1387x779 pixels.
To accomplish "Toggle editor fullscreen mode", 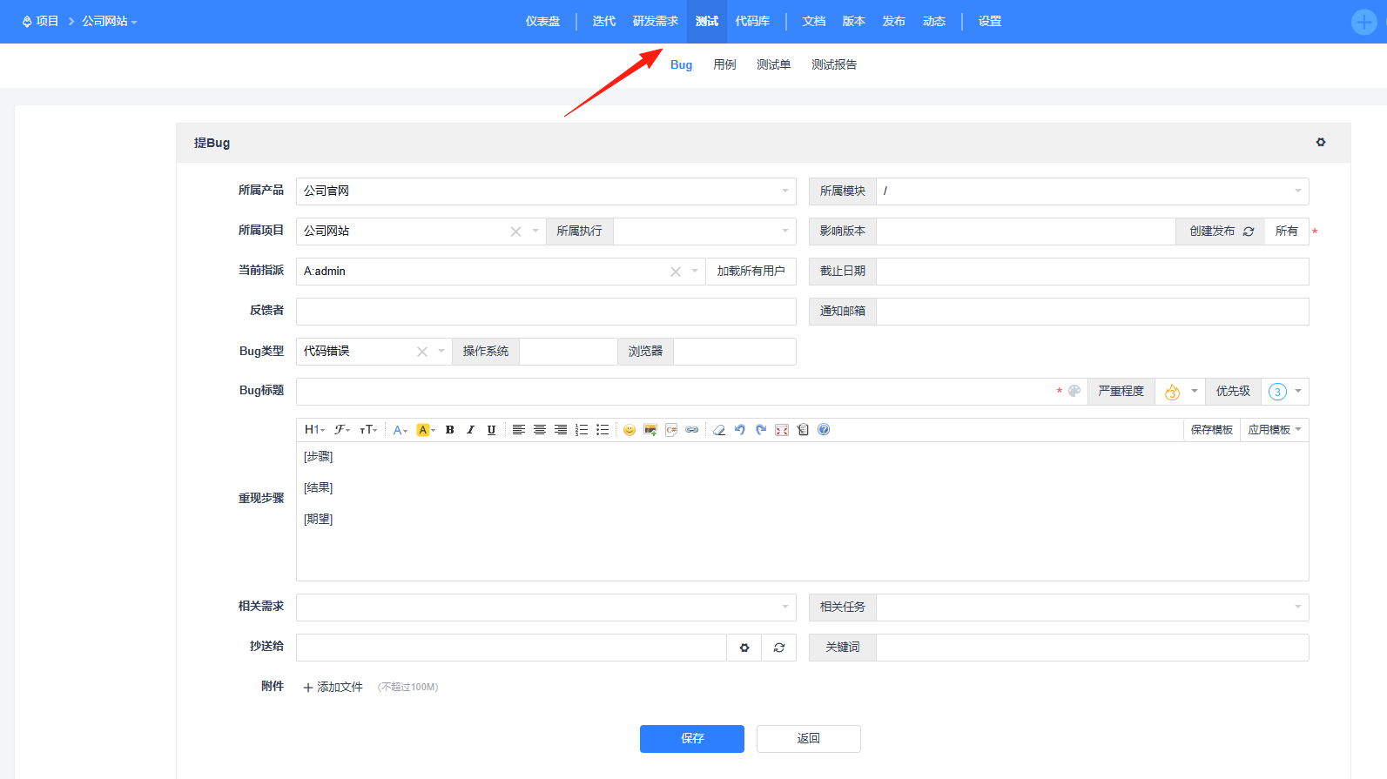I will [x=782, y=430].
